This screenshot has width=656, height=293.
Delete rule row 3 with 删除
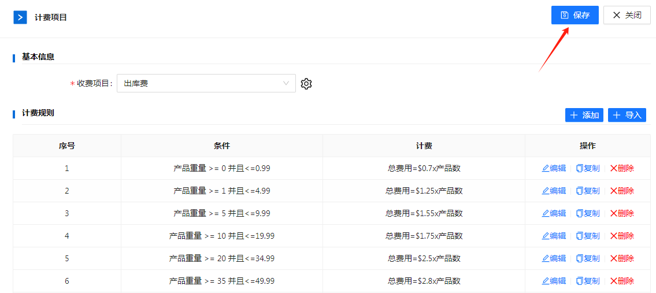point(622,213)
